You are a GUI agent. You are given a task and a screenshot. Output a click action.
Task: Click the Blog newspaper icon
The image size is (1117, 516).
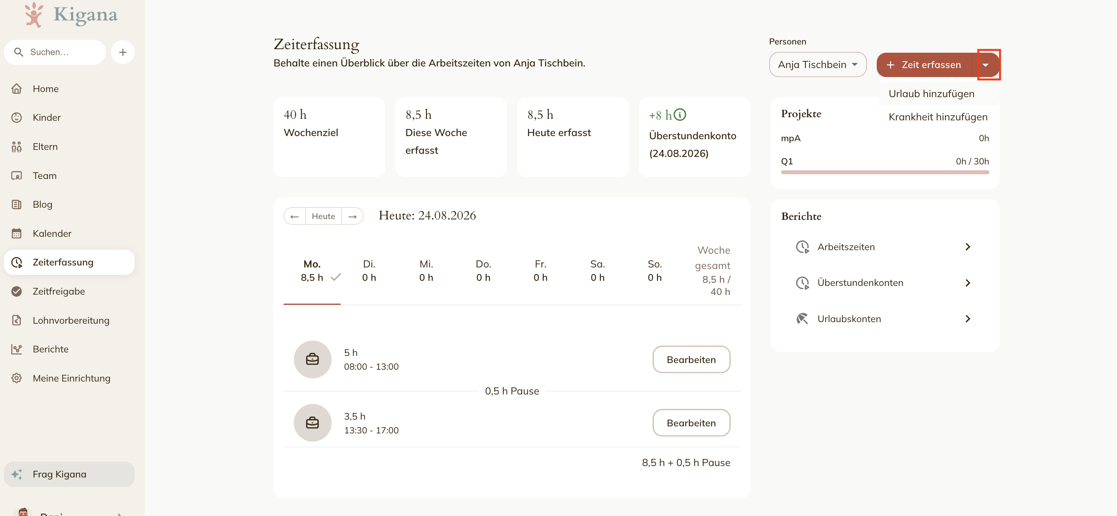tap(17, 205)
